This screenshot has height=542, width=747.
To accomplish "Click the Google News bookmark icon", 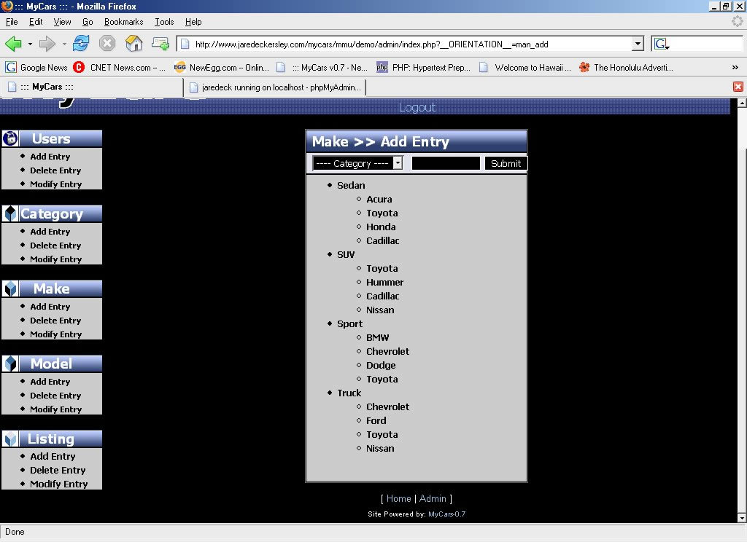I will point(11,67).
